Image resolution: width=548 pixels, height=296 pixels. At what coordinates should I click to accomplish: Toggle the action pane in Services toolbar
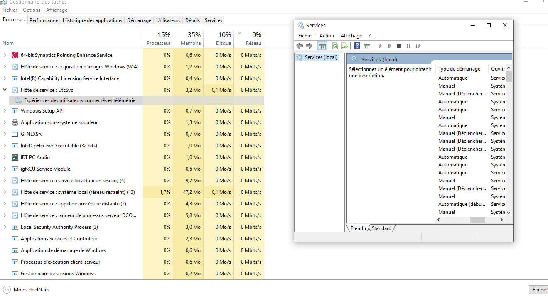pyautogui.click(x=366, y=46)
